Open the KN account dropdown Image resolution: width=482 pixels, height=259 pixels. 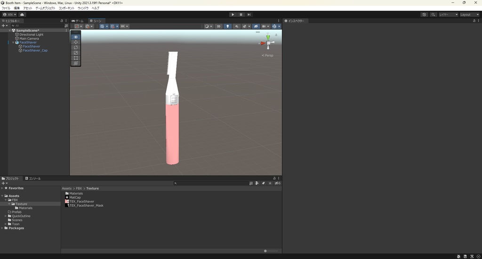9,15
